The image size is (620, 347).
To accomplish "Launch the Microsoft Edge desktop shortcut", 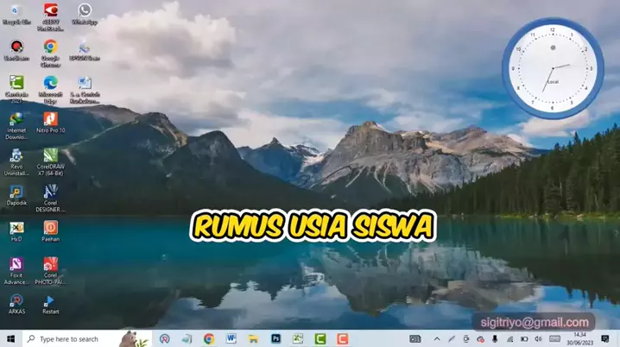I will point(50,84).
